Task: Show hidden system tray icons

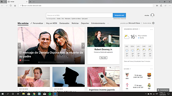Action: (x=146, y=94)
